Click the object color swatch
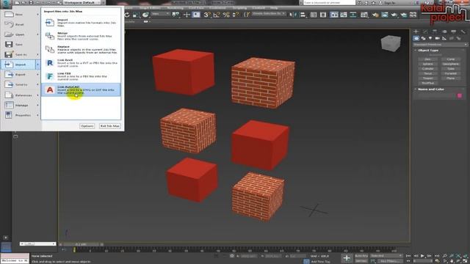Viewport: 470px width, 264px height. pos(460,96)
